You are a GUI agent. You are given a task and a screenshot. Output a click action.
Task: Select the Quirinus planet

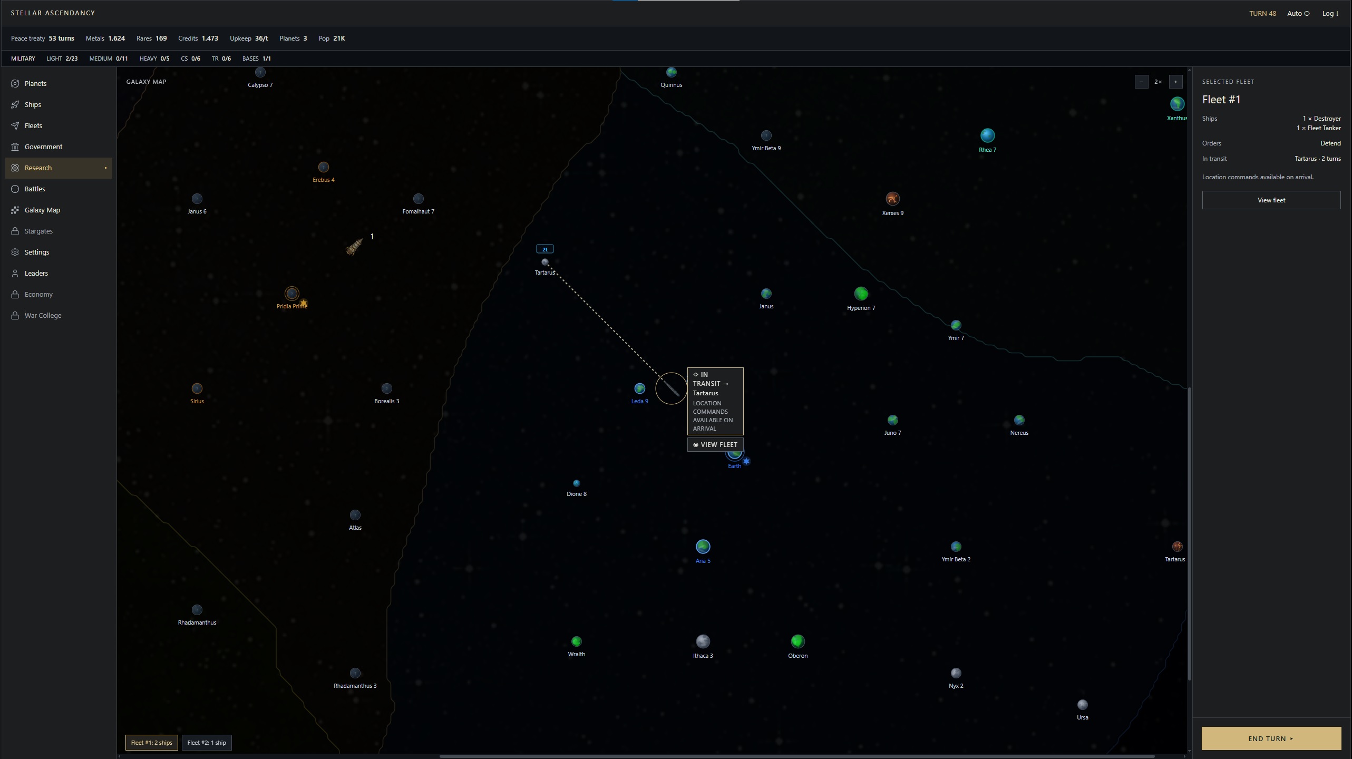[671, 72]
